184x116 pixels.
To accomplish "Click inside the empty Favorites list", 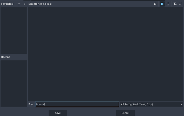I will click(14, 30).
